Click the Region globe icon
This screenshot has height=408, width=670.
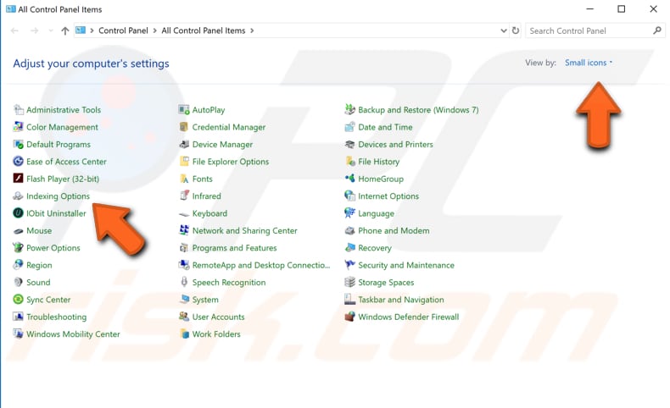pyautogui.click(x=18, y=265)
